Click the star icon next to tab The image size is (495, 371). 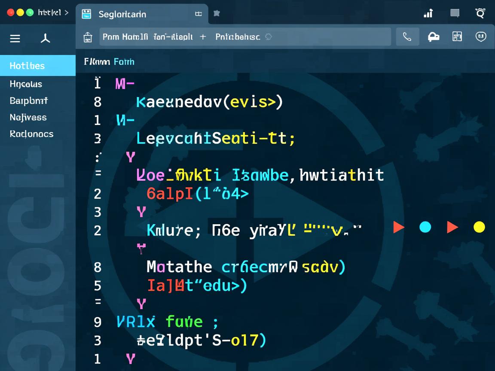[x=217, y=14]
